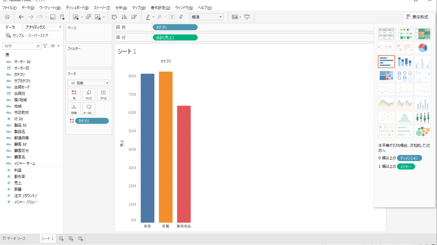The width and height of the screenshot is (437, 245).
Task: Click the filter icon in the data pane
Action: [45, 46]
